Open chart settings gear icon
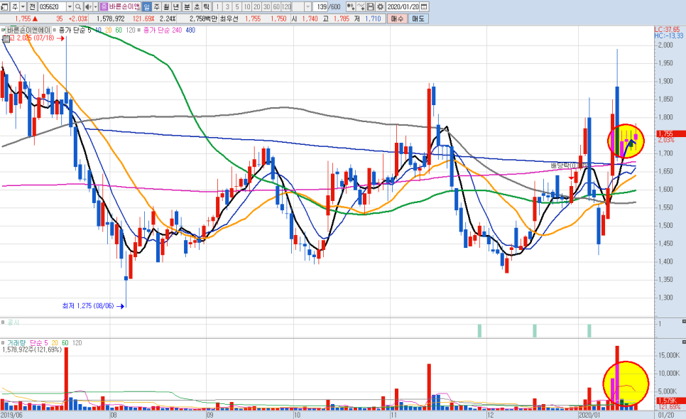This screenshot has width=686, height=419. pyautogui.click(x=380, y=6)
